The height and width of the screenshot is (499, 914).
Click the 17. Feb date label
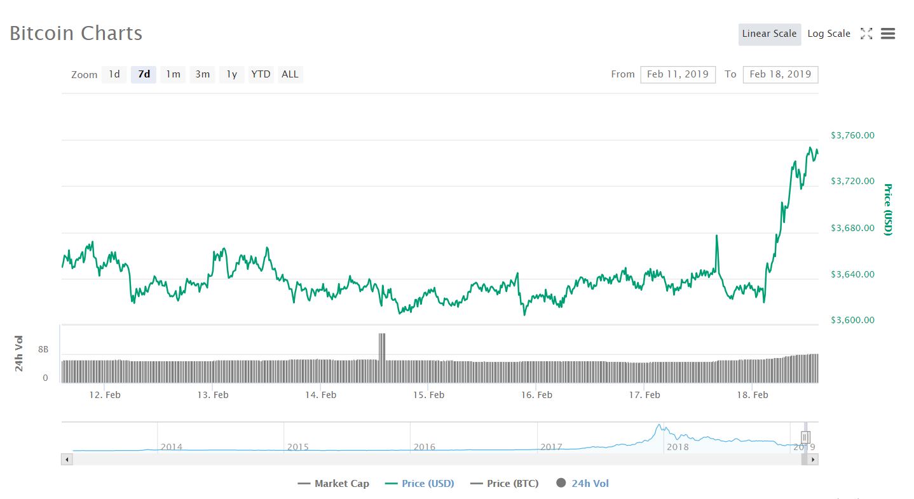click(x=645, y=395)
